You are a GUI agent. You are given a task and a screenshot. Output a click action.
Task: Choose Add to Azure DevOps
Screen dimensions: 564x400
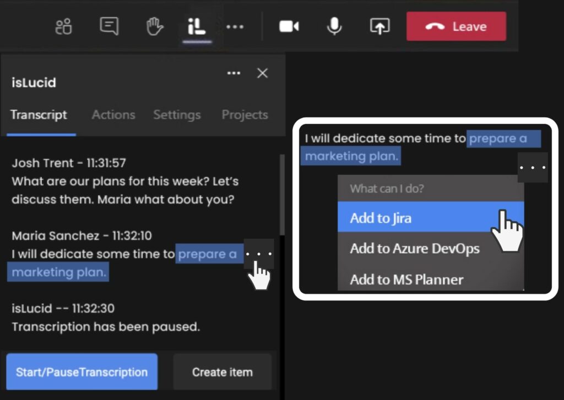tap(431, 248)
